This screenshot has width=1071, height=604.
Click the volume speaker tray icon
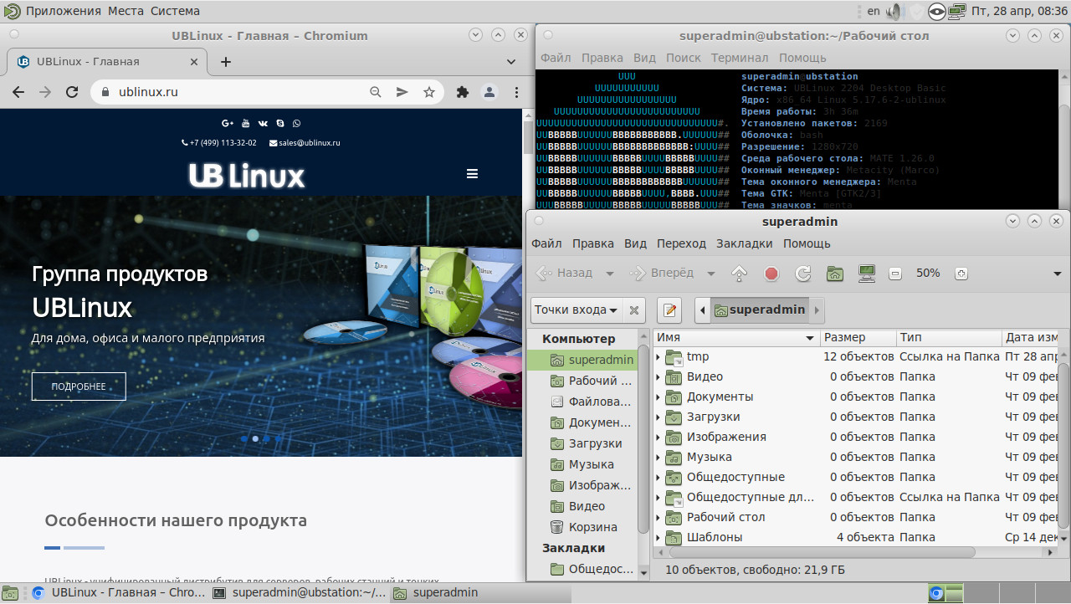tap(895, 12)
